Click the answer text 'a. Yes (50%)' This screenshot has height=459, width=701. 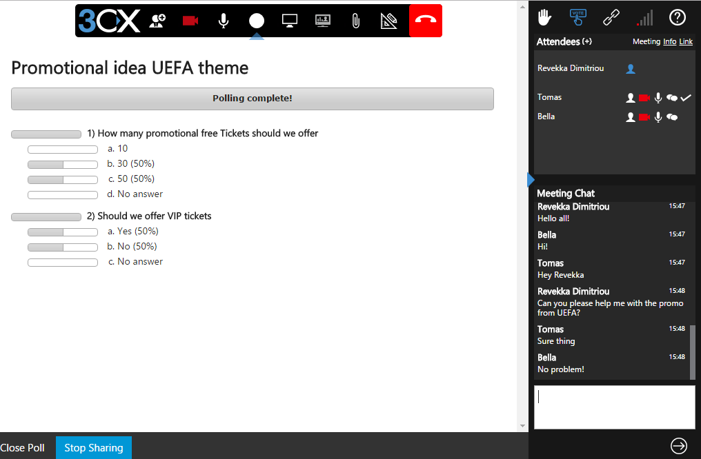(132, 231)
